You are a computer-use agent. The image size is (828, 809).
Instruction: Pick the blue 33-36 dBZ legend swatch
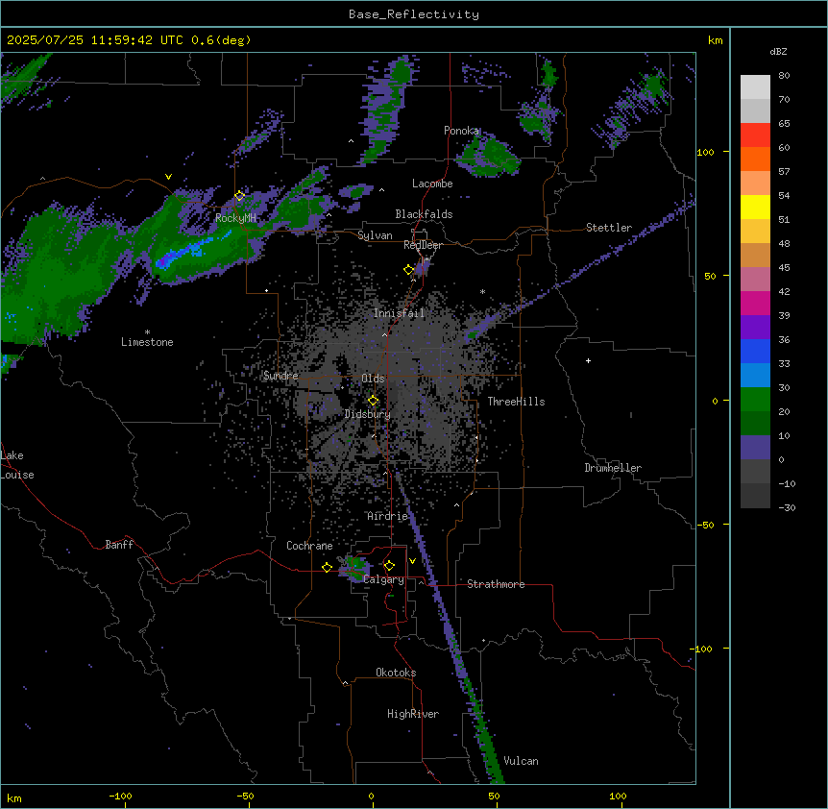click(755, 351)
